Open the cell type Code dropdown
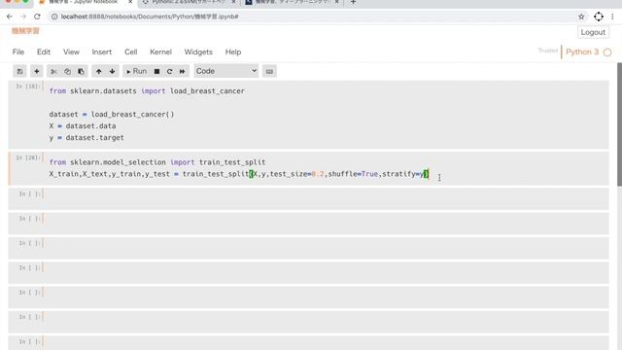Viewport: 622px width, 350px height. coord(226,71)
